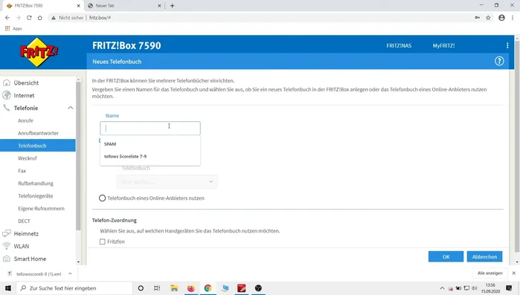Image resolution: width=520 pixels, height=295 pixels.
Task: Open notification center
Action: (x=509, y=288)
